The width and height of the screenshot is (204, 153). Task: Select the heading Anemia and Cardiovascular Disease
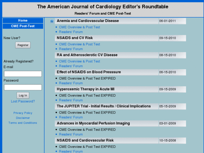[x=88, y=21]
